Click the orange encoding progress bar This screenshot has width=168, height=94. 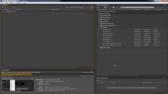coord(16,74)
